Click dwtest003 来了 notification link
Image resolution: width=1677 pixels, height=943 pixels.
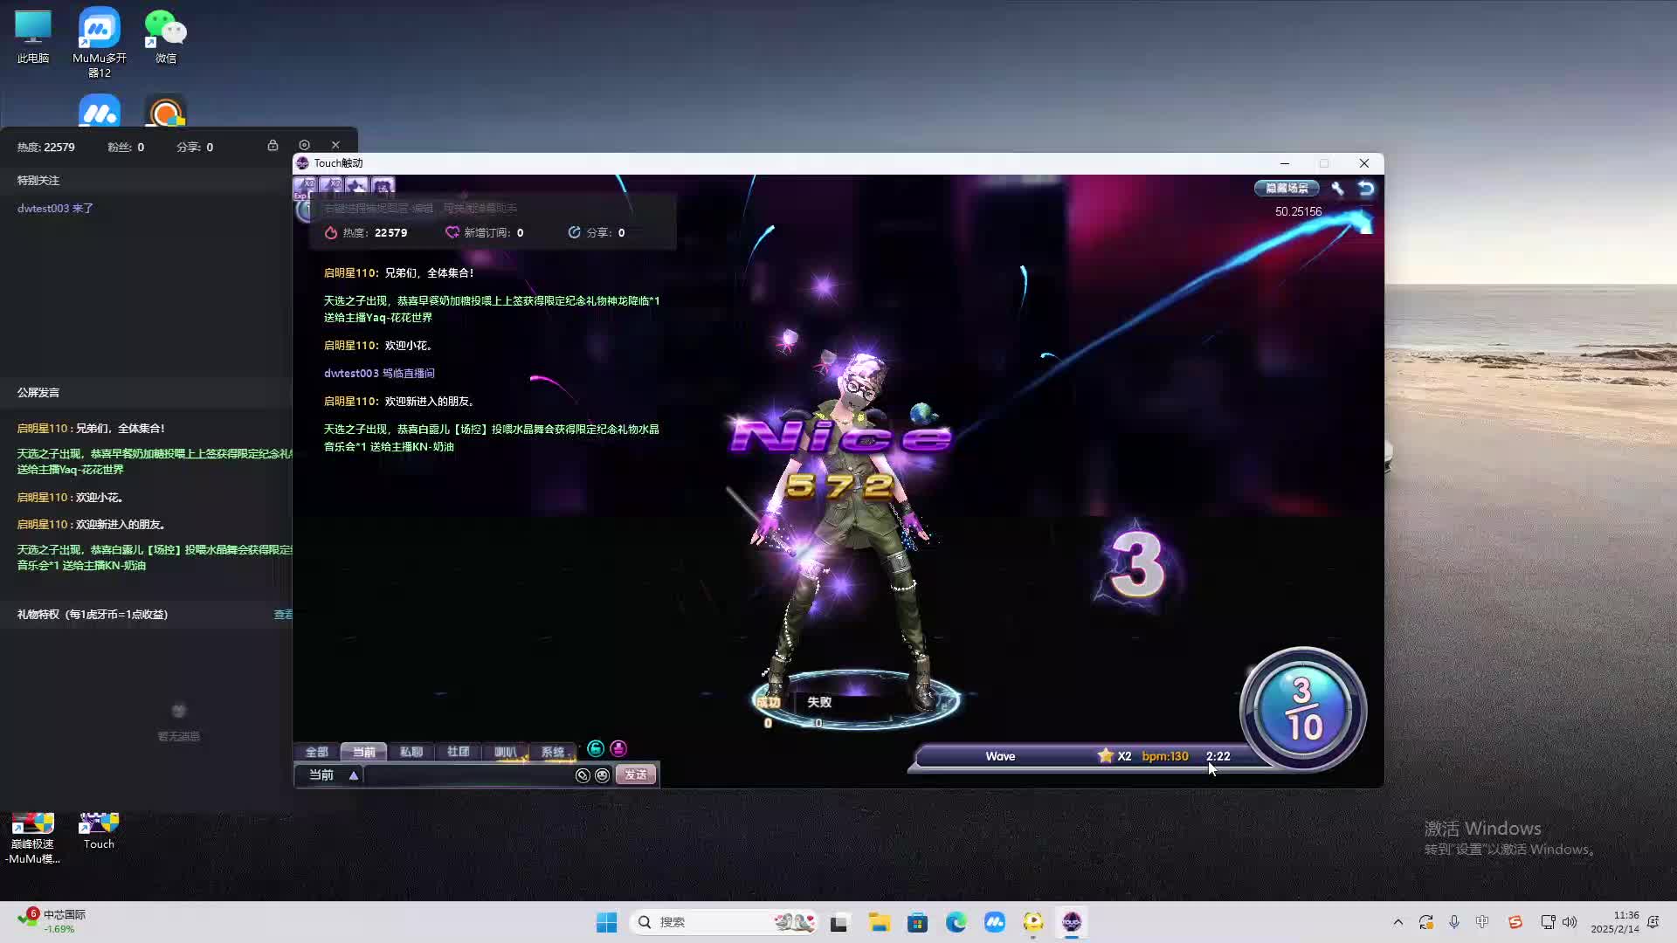coord(55,209)
